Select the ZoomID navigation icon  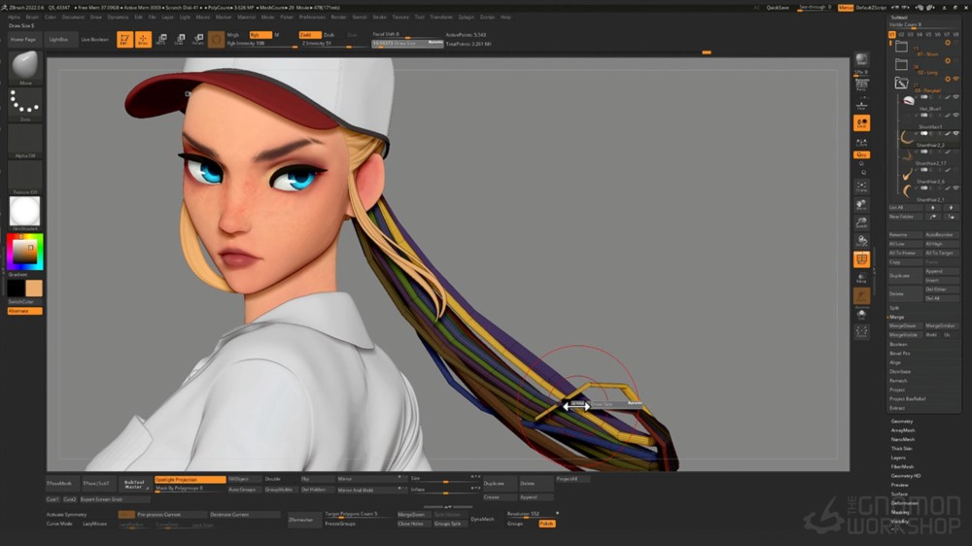tap(861, 223)
